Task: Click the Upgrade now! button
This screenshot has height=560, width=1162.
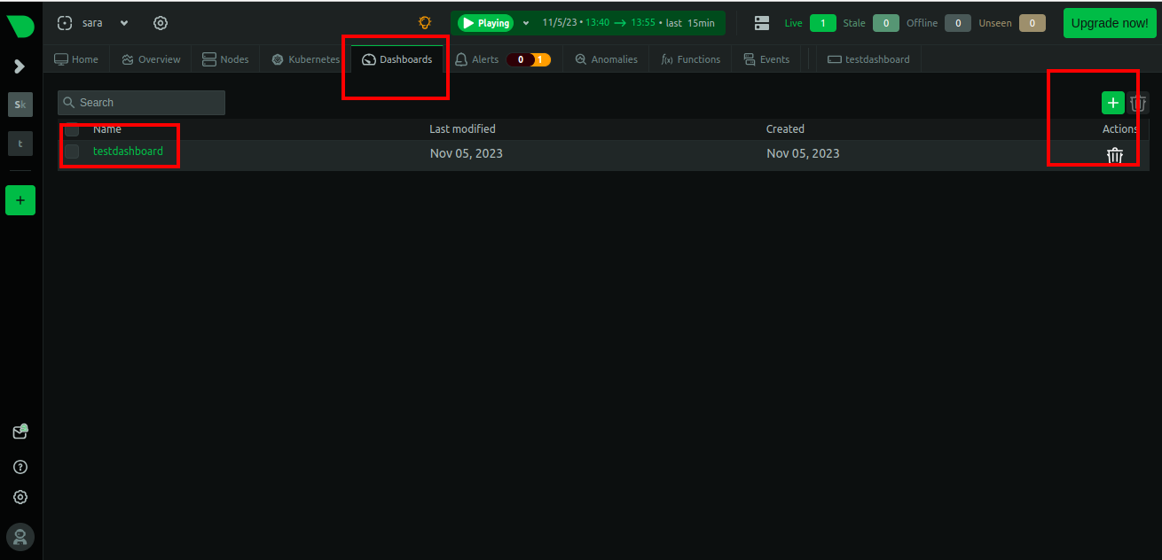Action: [1110, 23]
